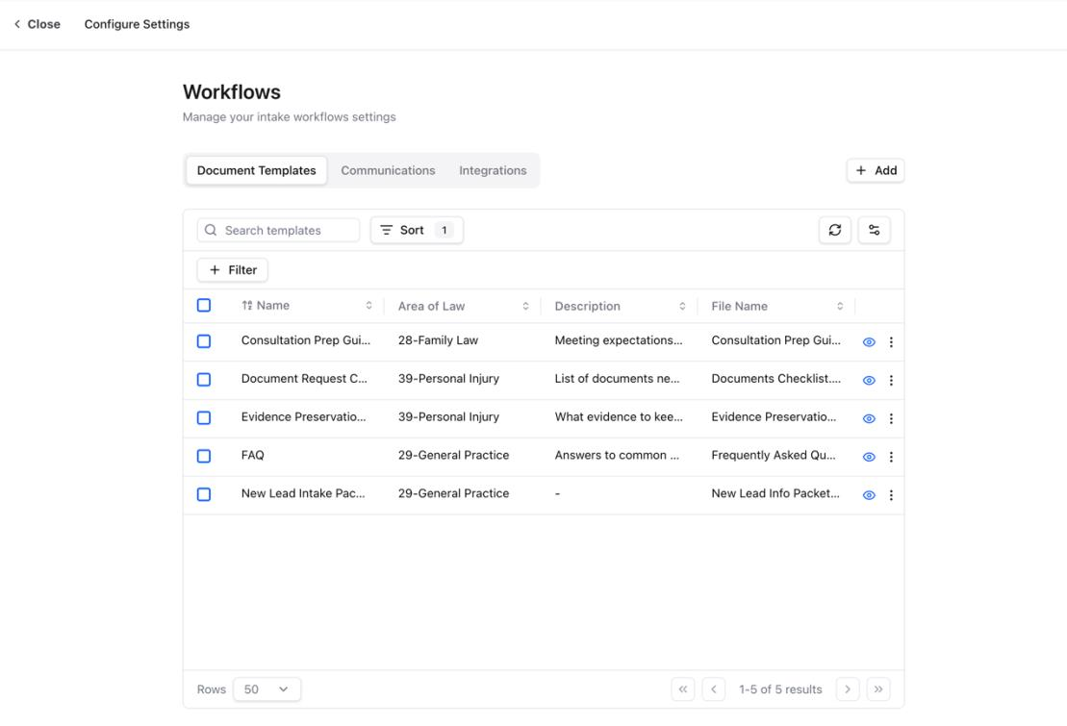Switch to the Integrations tab
The height and width of the screenshot is (726, 1067).
pos(493,171)
